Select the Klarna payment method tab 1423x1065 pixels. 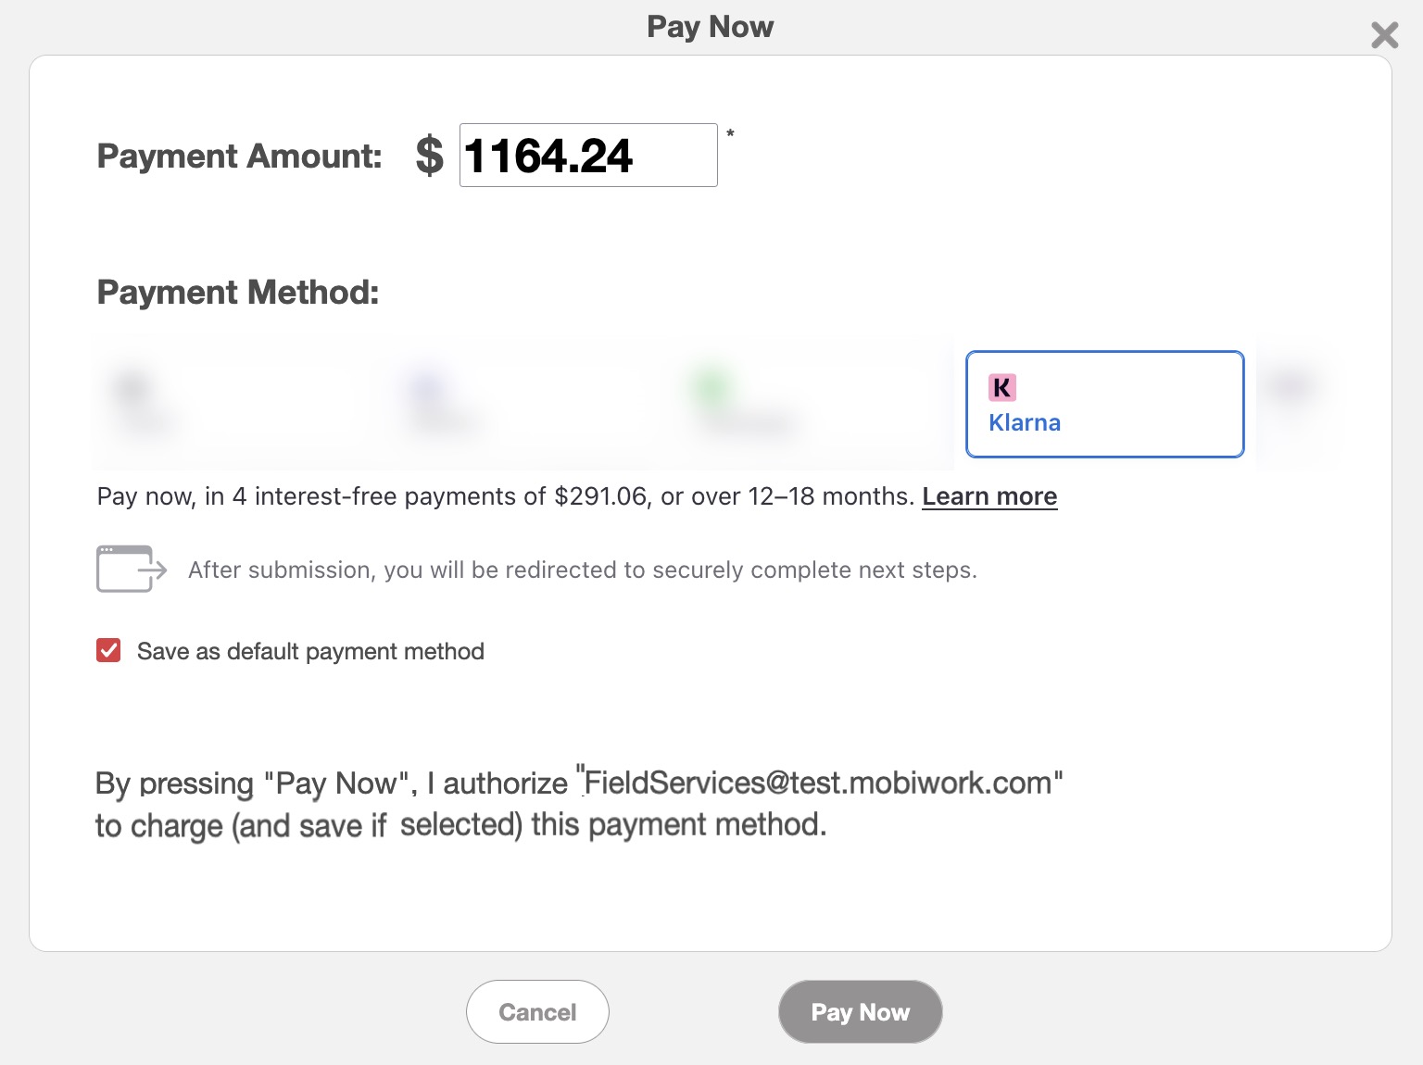(x=1104, y=405)
